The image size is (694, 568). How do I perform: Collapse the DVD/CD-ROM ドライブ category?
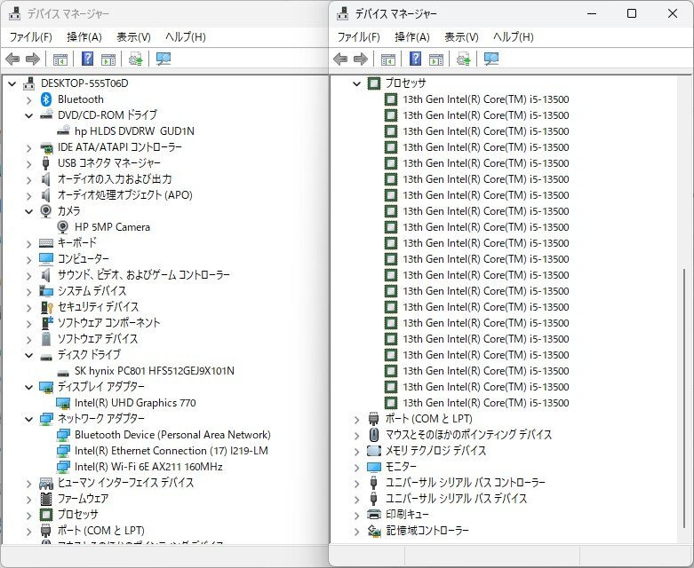point(28,115)
